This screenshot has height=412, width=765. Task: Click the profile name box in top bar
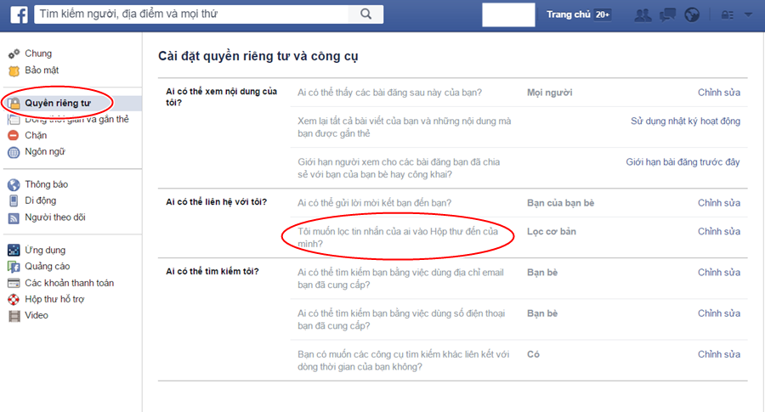pos(508,14)
